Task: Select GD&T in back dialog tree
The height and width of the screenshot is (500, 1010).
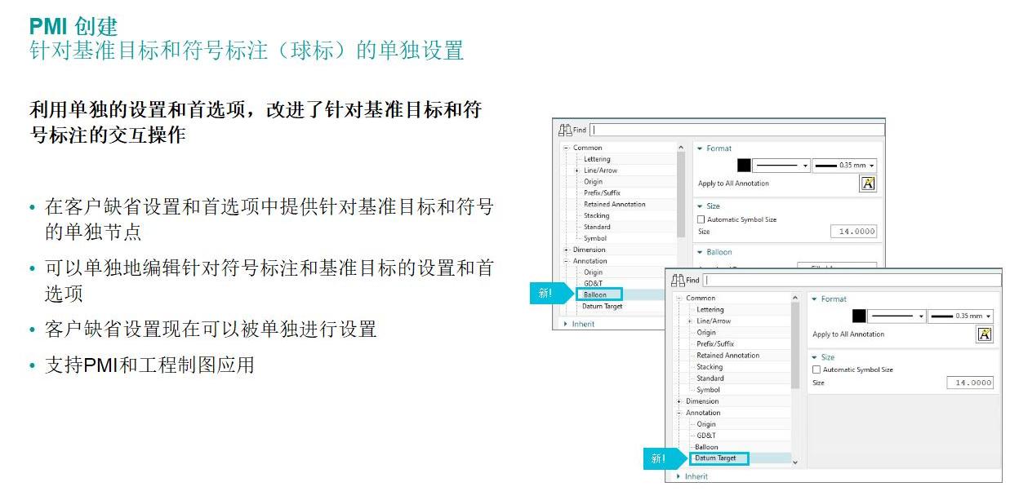Action: [593, 283]
